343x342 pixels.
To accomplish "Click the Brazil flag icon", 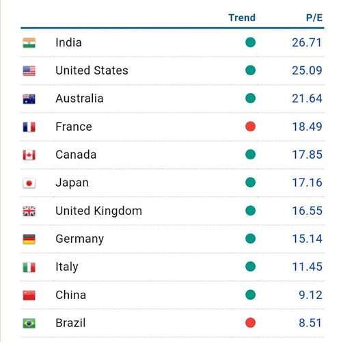I will (x=29, y=324).
